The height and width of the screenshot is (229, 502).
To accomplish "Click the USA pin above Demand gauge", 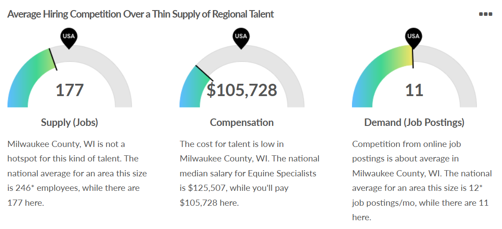I will tap(414, 37).
